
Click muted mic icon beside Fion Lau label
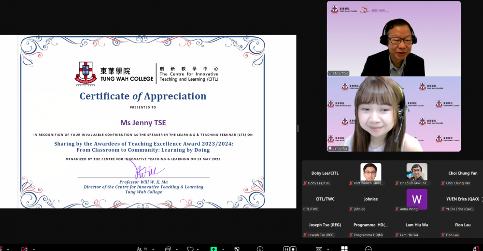[443, 235]
